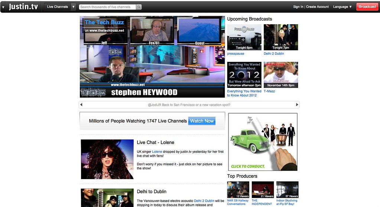Open THE INDEPENDENT thumbnail with 21 Viewers
Viewport: 380px width, 207px height.
point(263,190)
